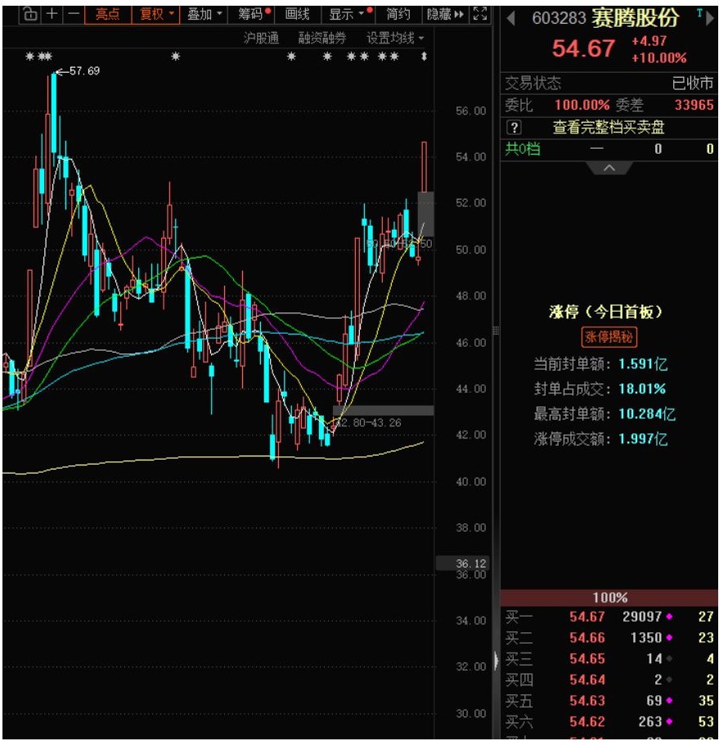719x750 pixels.
Task: Click stock name 赛腾股份
Action: coord(636,18)
